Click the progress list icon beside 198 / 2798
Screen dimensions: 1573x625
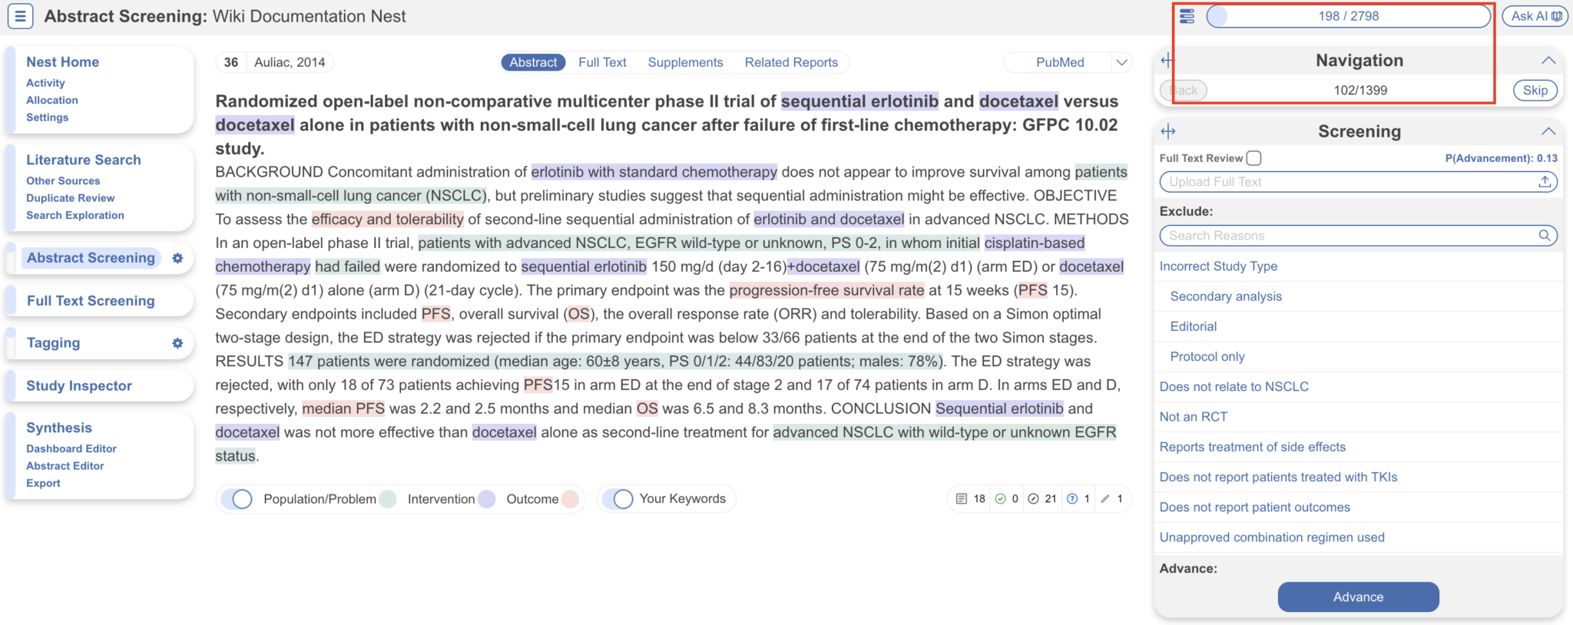point(1187,16)
